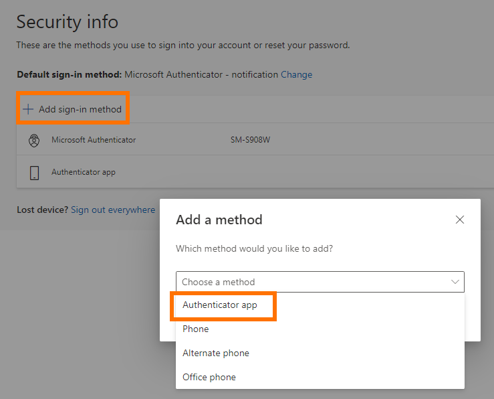Click the Security info page heading
Screen dimensions: 494x399
[67, 22]
